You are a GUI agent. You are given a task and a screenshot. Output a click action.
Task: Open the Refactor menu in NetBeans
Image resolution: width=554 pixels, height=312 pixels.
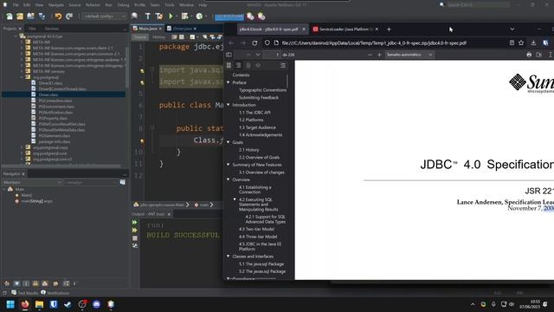tap(93, 5)
